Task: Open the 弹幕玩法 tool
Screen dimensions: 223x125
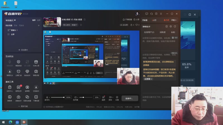Action: 10,73
